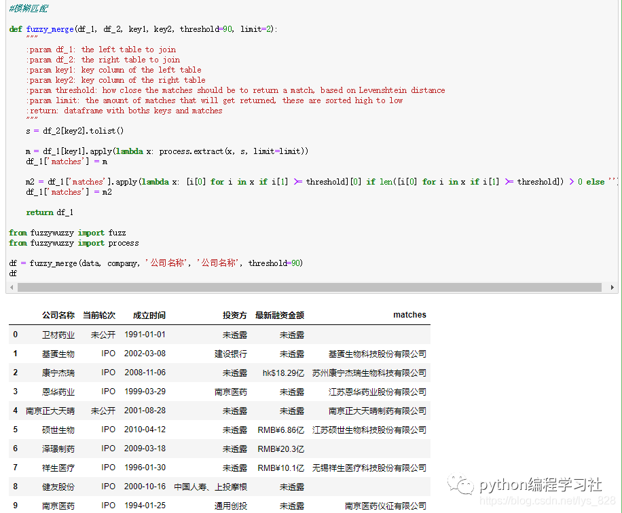
Task: Click match 南京正大天晴制药有限公司
Action: click(x=378, y=411)
